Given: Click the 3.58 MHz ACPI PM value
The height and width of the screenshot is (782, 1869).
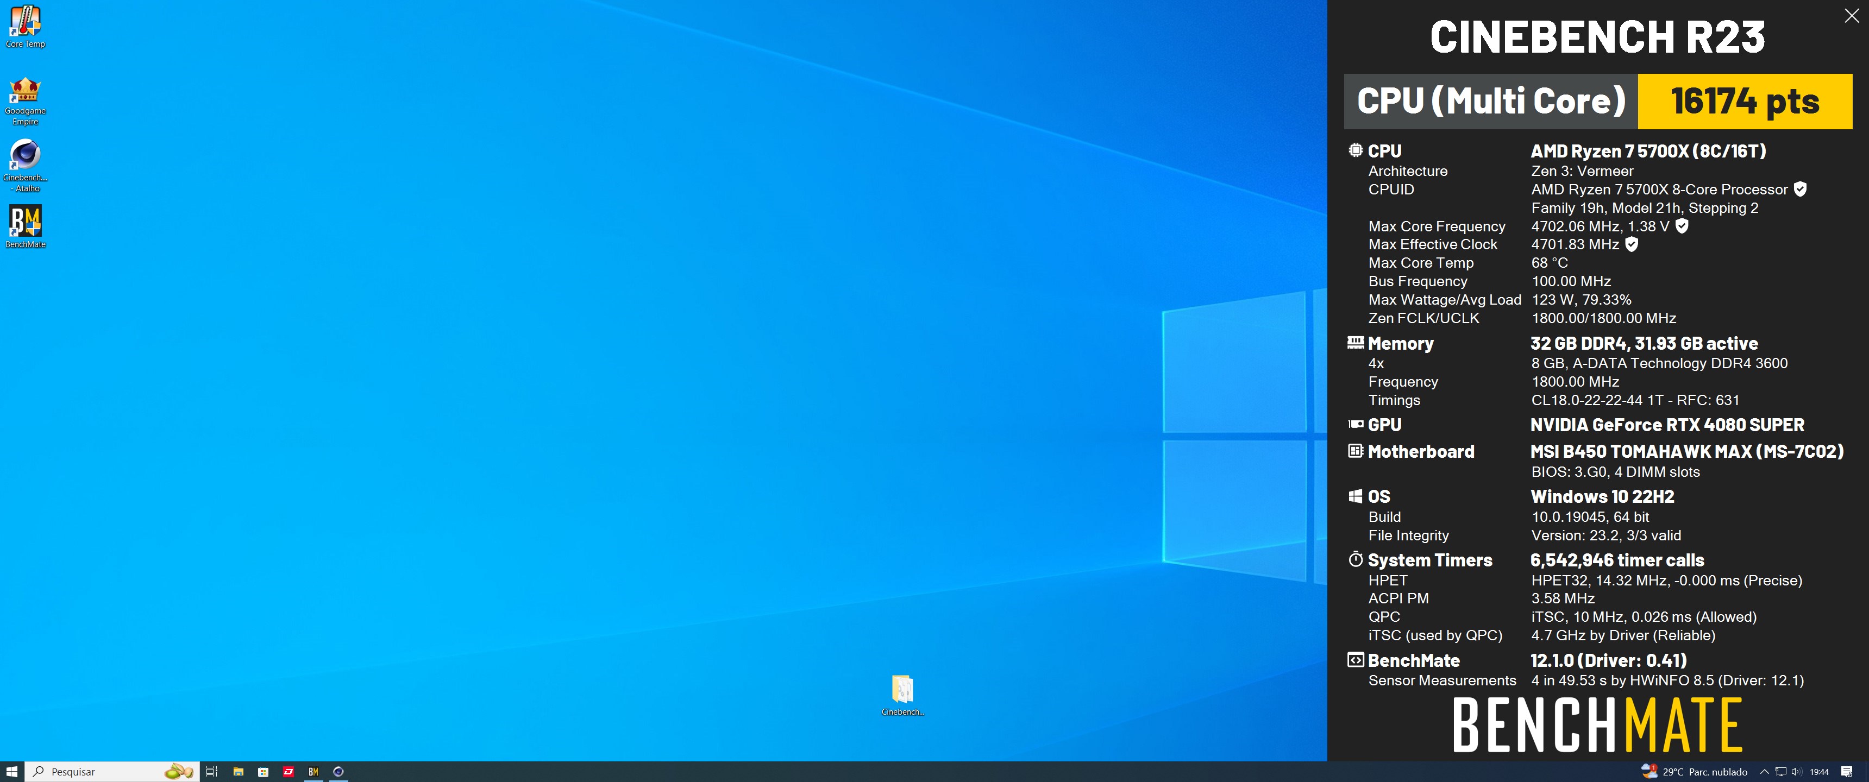Looking at the screenshot, I should pos(1563,598).
